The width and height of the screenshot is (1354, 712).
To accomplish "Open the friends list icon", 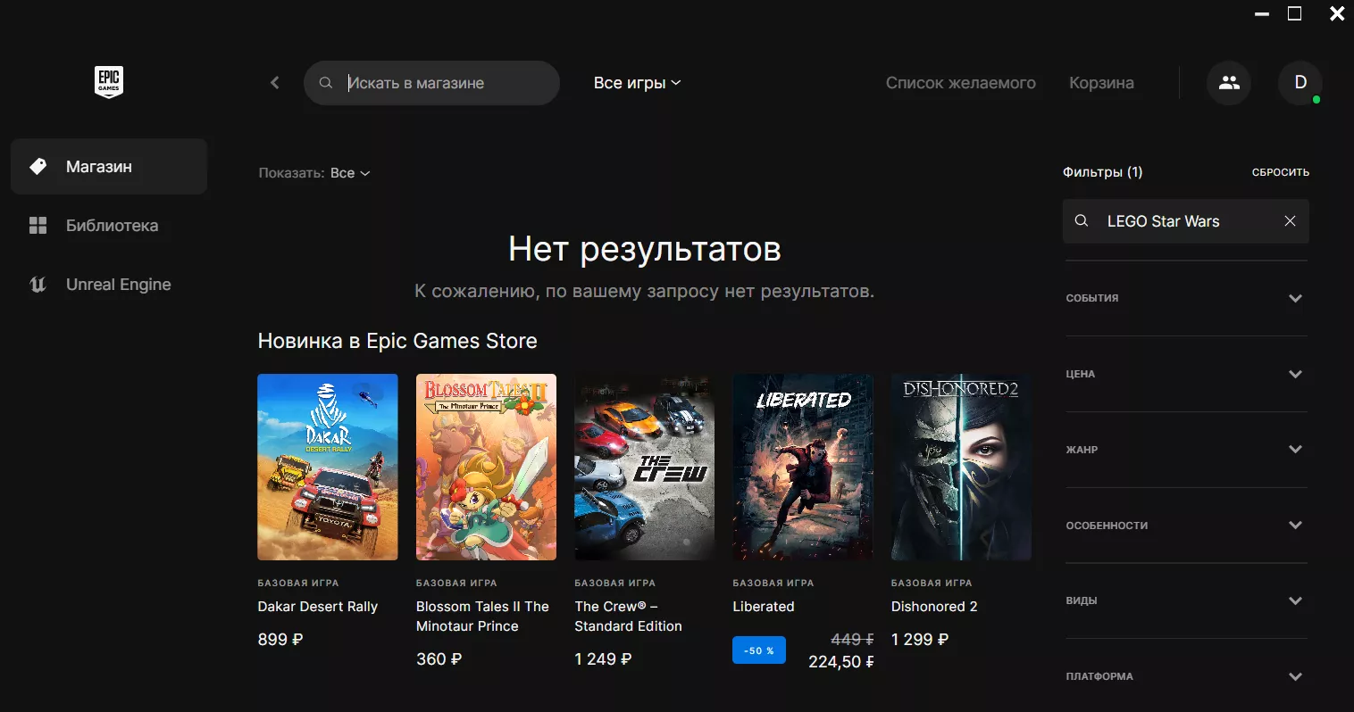I will 1229,83.
